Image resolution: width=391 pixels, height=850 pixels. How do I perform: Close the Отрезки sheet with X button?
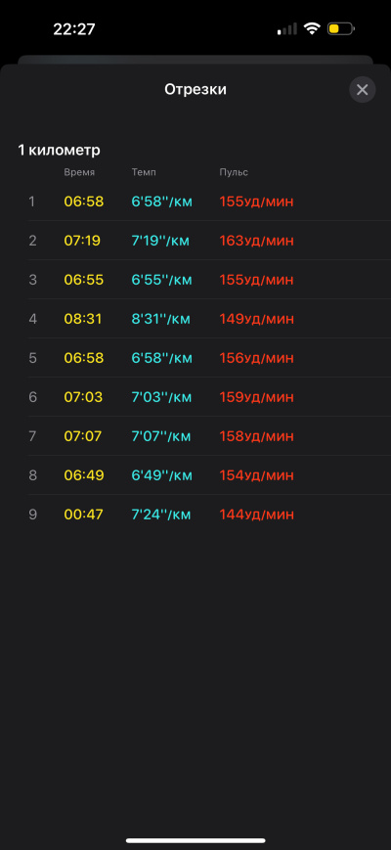[363, 89]
